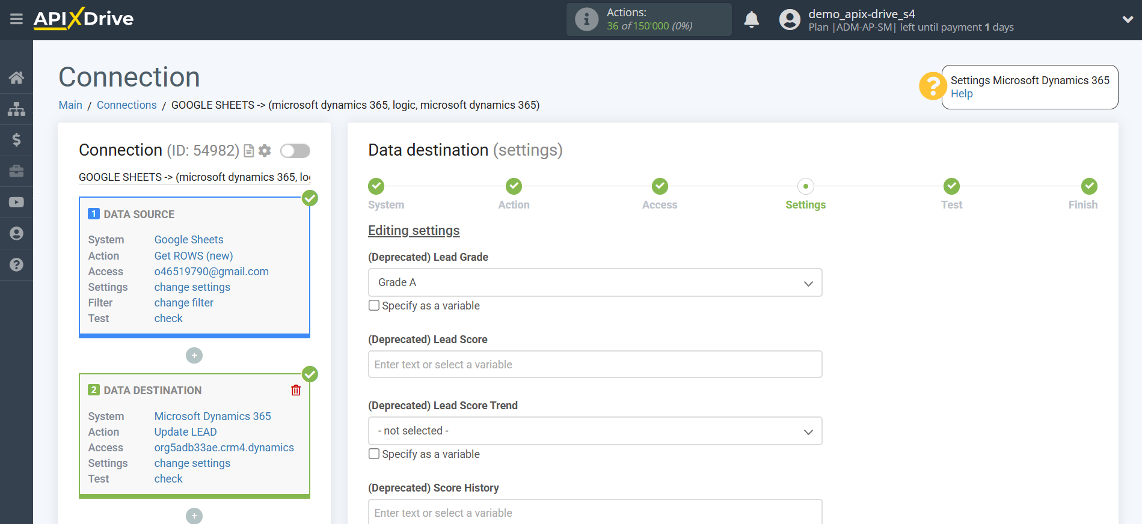This screenshot has height=524, width=1142.
Task: Click change settings in Data Destination
Action: 192,463
